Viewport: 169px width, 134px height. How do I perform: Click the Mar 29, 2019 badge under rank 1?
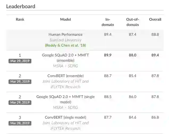coord(20,61)
